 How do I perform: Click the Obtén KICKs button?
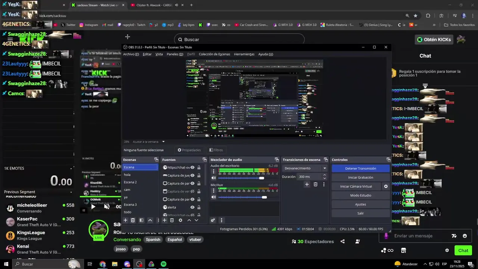pyautogui.click(x=434, y=40)
